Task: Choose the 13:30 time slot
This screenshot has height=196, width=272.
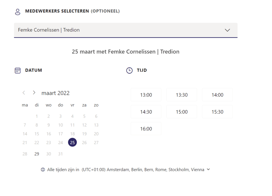Action: (x=182, y=95)
